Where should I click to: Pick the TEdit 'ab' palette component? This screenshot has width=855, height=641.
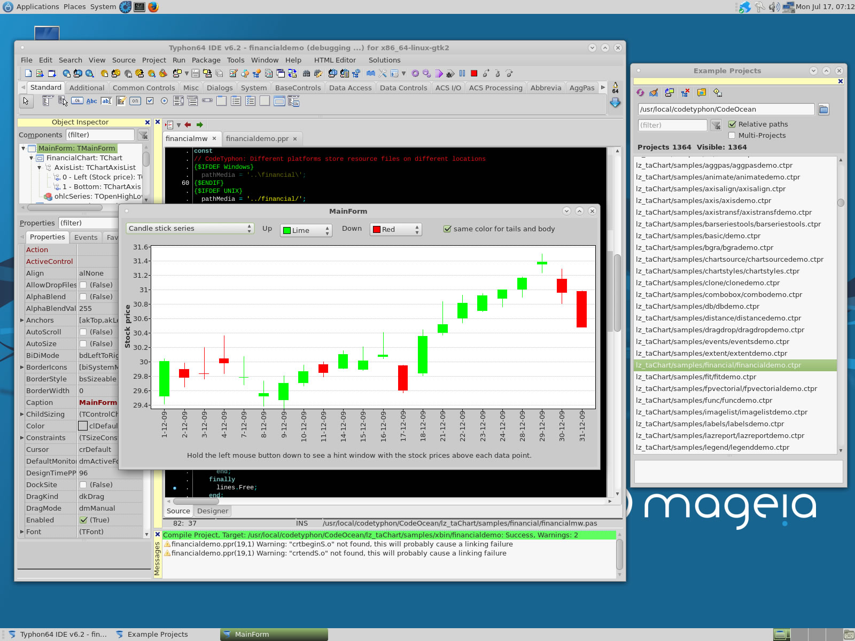tap(106, 101)
